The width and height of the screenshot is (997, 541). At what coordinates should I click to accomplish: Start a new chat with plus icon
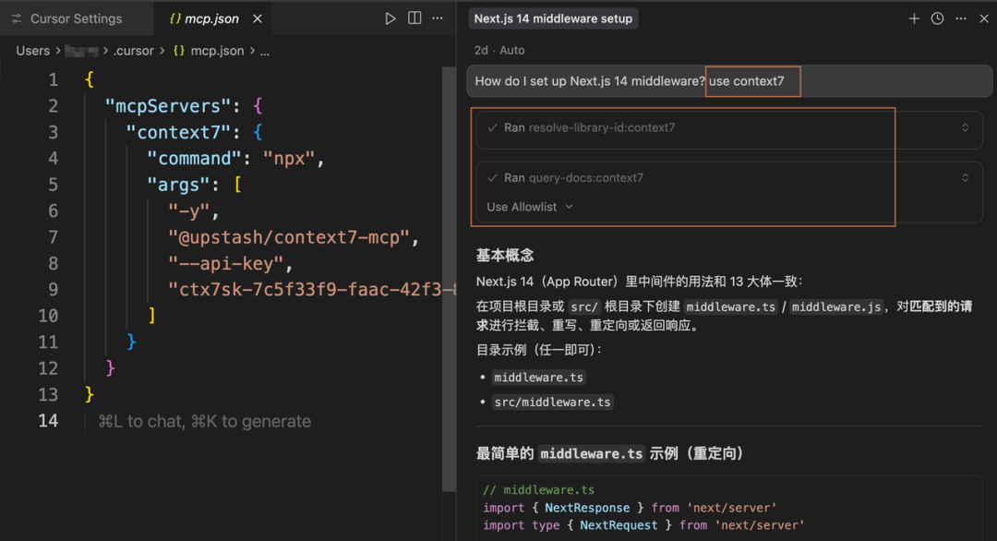[x=914, y=18]
